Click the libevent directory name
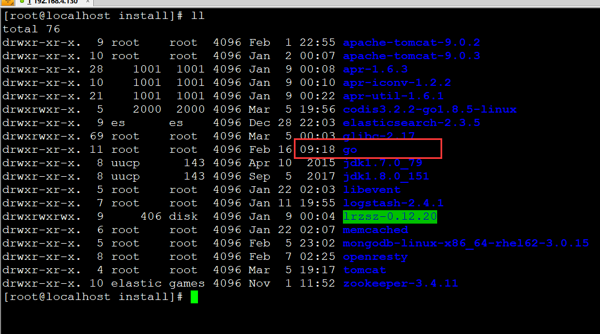This screenshot has width=600, height=334. point(371,190)
